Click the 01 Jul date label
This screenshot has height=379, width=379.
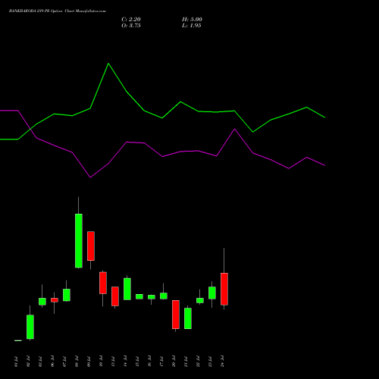click(16, 362)
